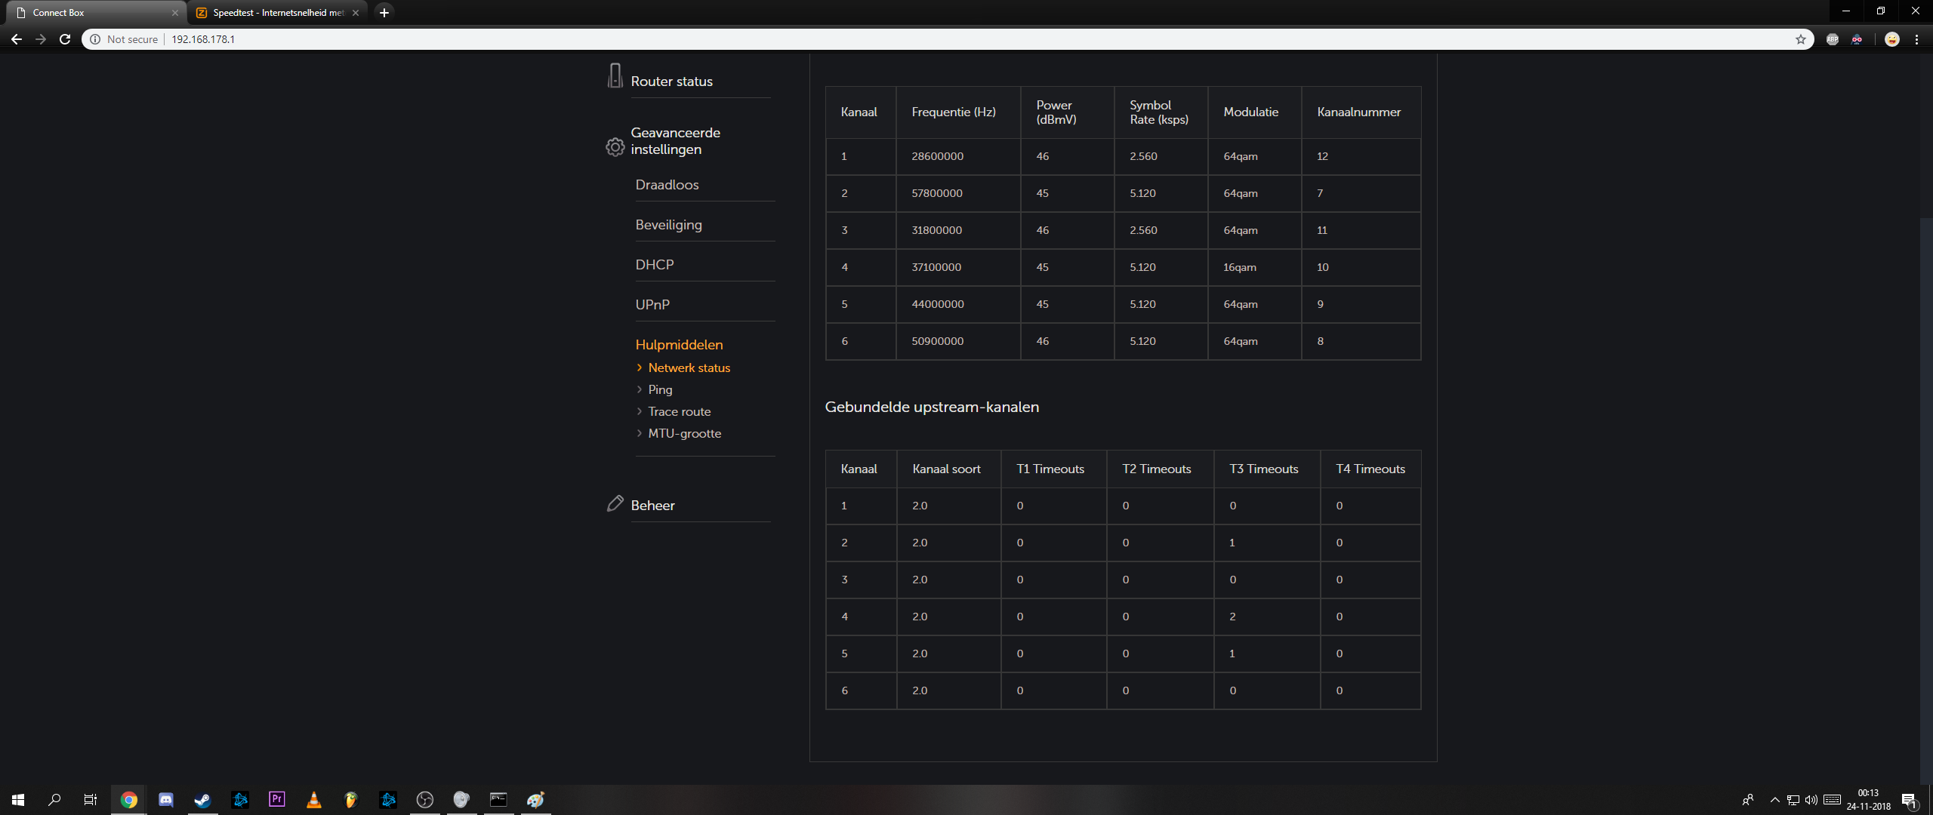Open Adobe Premiere Pro from the taskbar
Viewport: 1933px width, 815px height.
coord(276,799)
